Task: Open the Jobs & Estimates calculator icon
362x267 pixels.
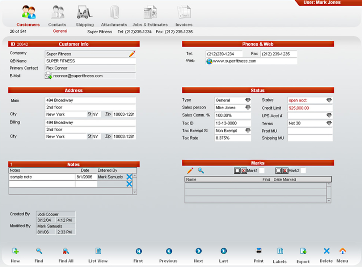Action: point(150,12)
